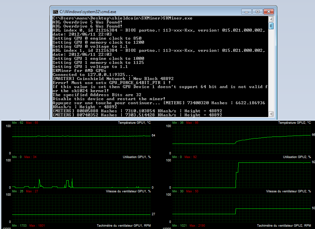Click the 80805888 Hashes meters line
This screenshot has width=315, height=229.
point(137,111)
